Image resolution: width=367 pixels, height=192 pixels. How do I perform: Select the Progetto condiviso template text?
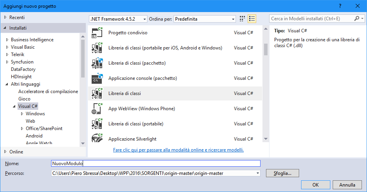point(128,33)
